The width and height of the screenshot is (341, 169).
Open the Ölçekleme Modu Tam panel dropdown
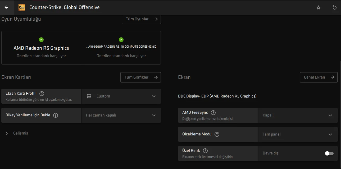pyautogui.click(x=298, y=134)
